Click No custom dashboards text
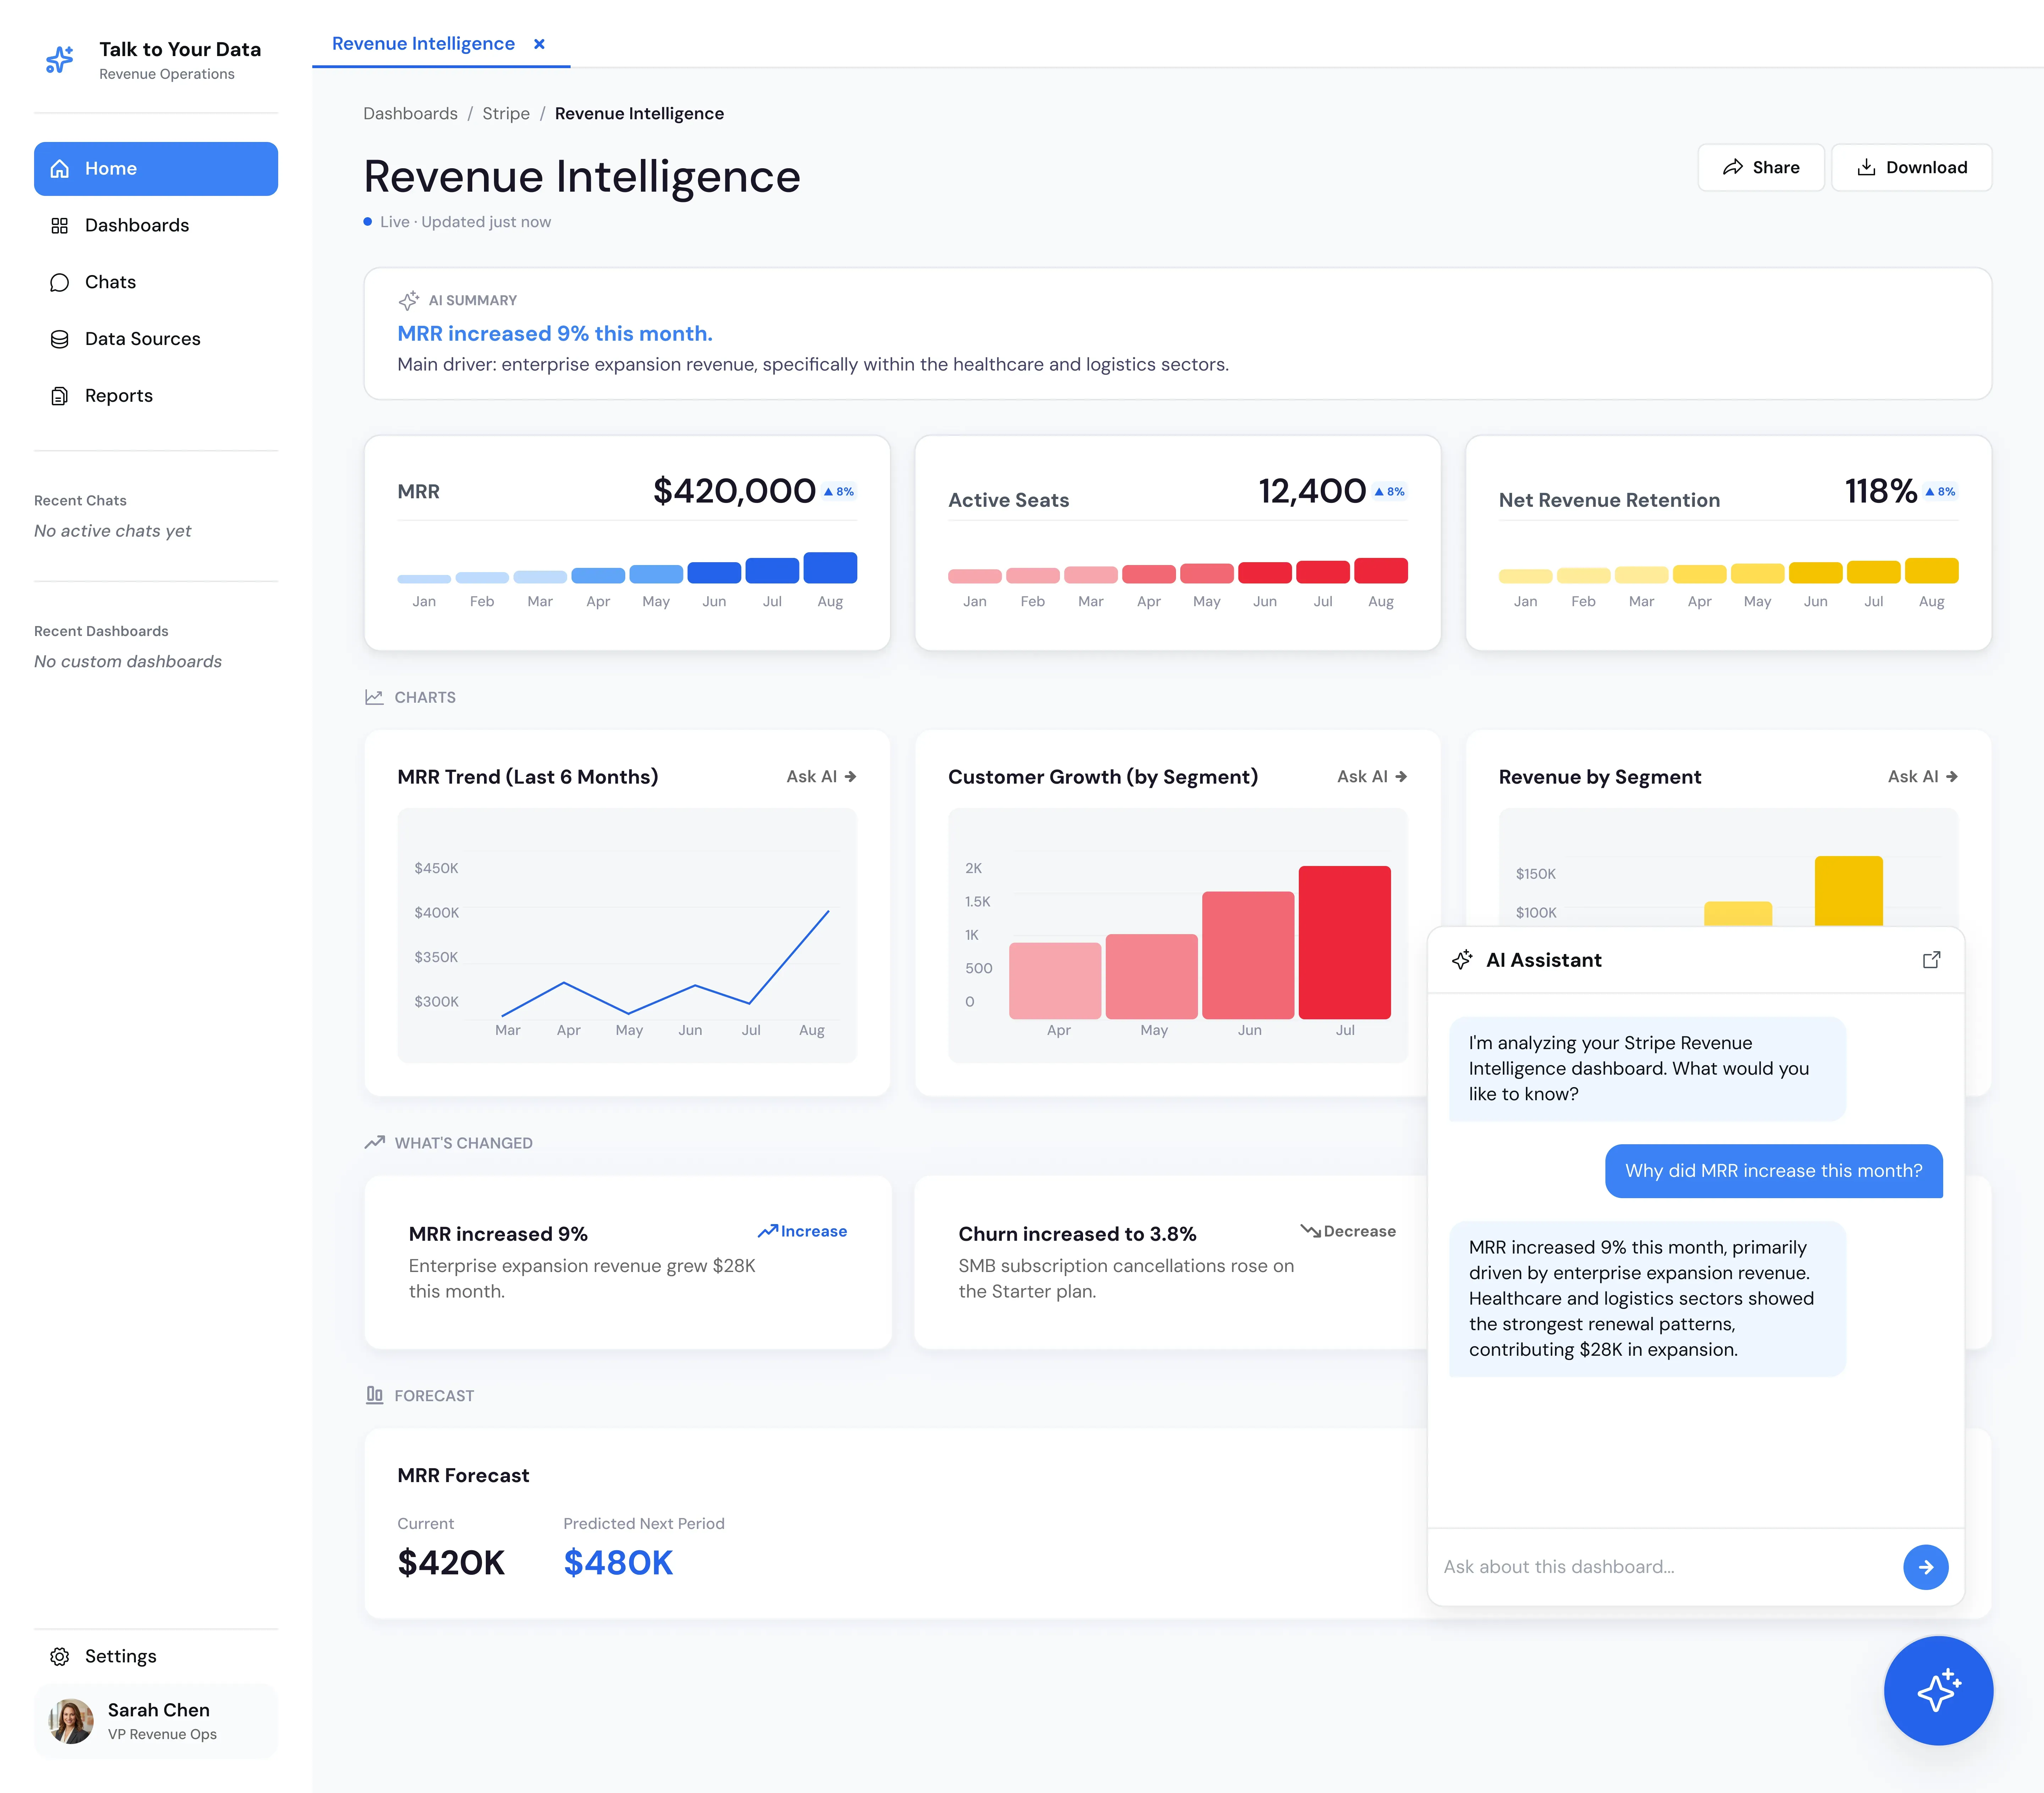Screen dimensions: 2044x1793 [128, 662]
